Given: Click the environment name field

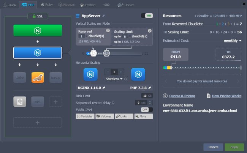Looking at the screenshot, I should click(200, 110).
